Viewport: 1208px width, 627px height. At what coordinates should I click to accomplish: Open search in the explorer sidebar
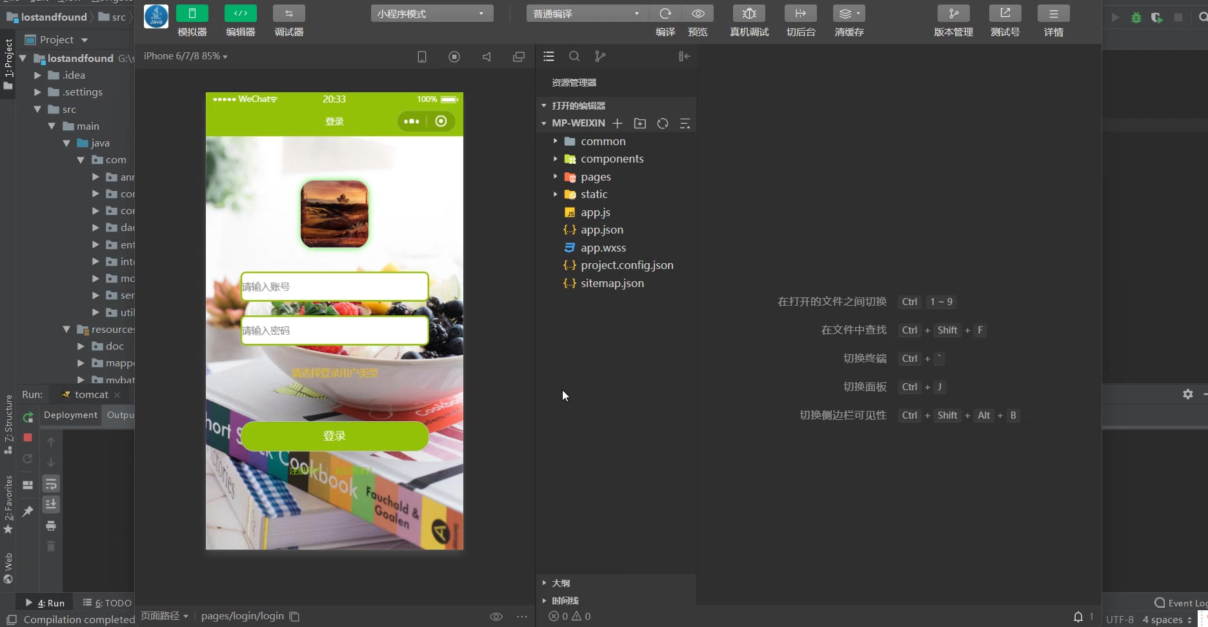[574, 57]
